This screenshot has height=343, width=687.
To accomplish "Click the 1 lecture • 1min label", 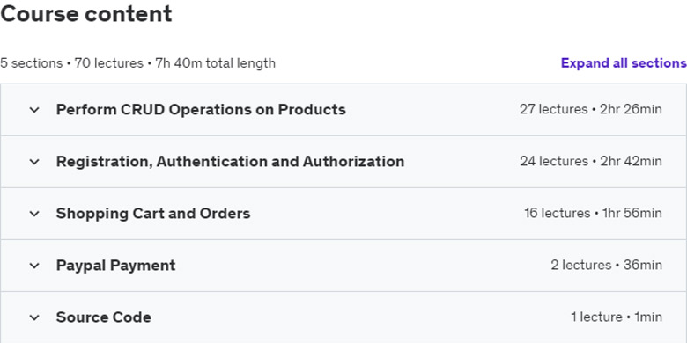I will click(617, 317).
